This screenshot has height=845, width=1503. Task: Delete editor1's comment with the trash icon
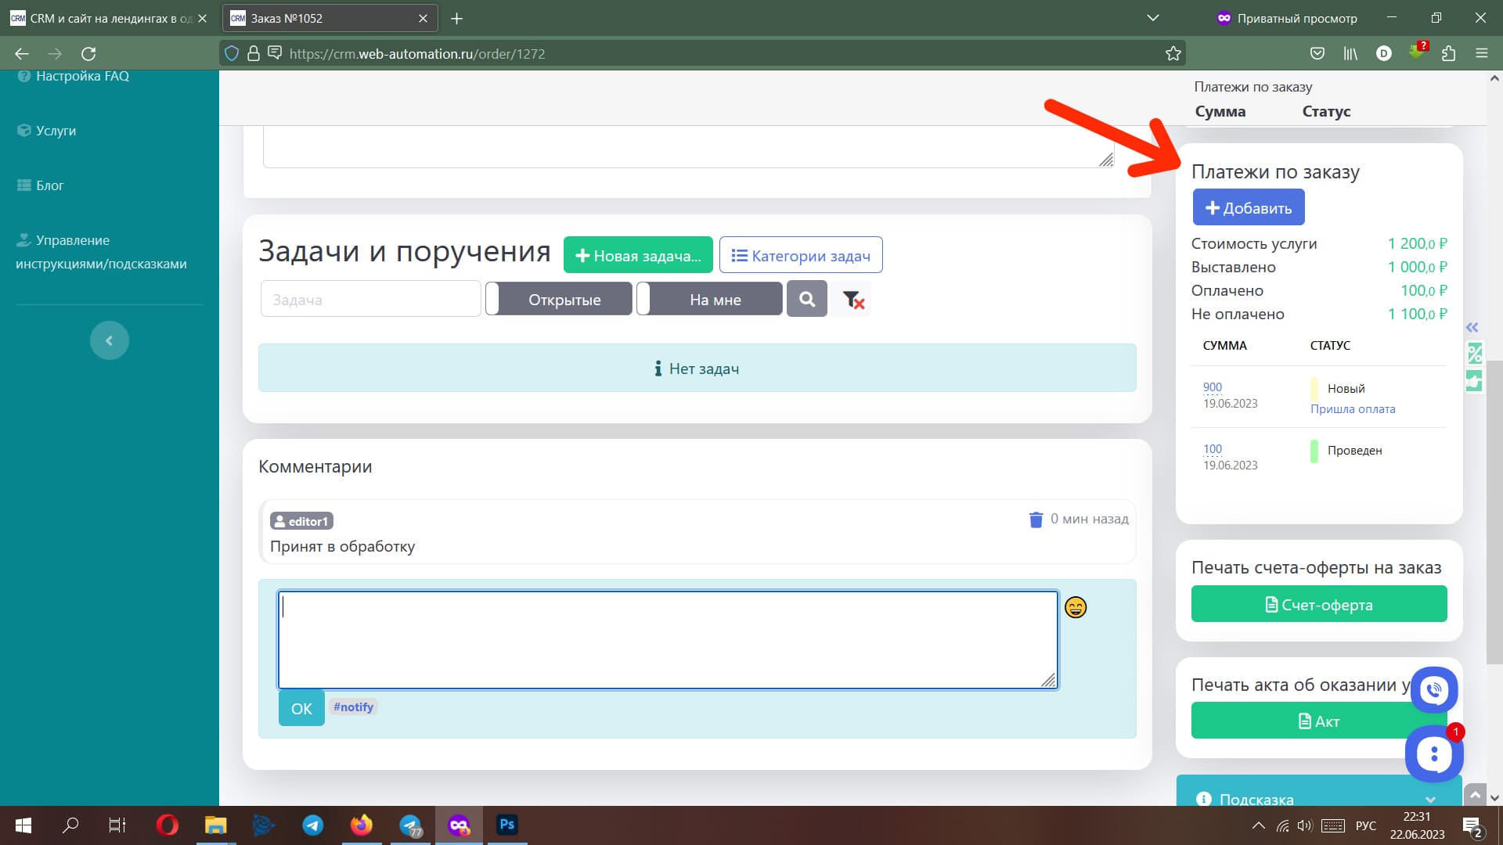click(x=1035, y=519)
